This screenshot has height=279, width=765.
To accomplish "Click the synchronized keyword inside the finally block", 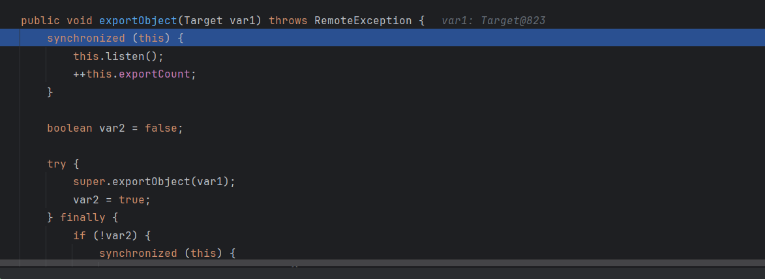I will tap(138, 253).
